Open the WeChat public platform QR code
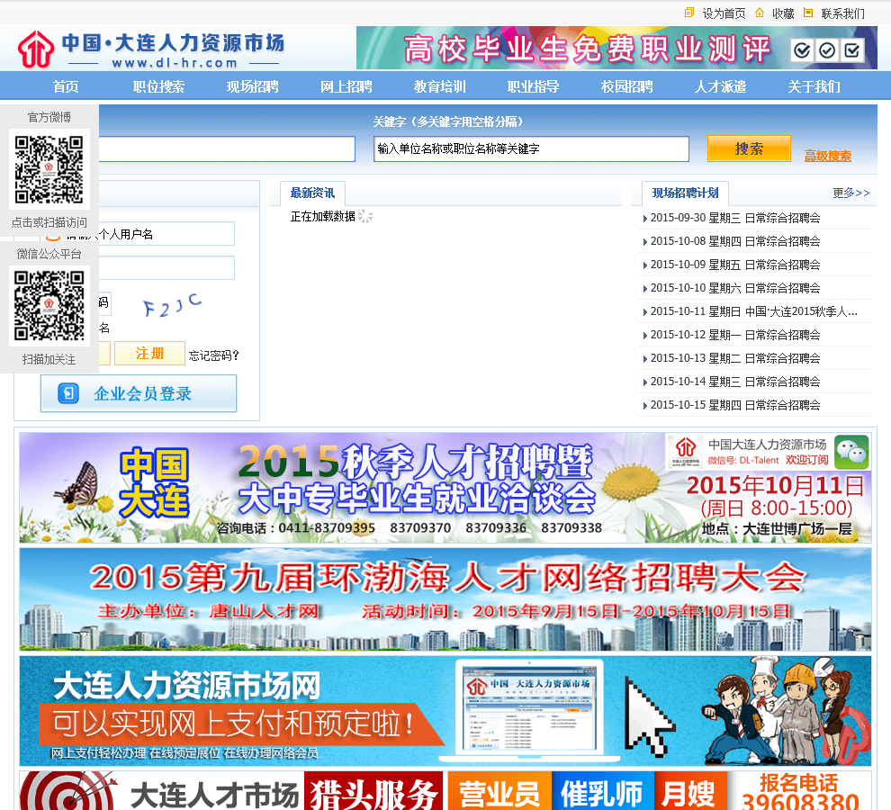891x810 pixels. click(x=49, y=306)
